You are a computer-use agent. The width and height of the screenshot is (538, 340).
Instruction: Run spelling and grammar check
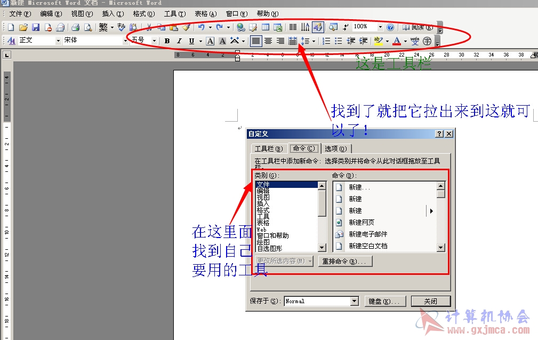[121, 27]
